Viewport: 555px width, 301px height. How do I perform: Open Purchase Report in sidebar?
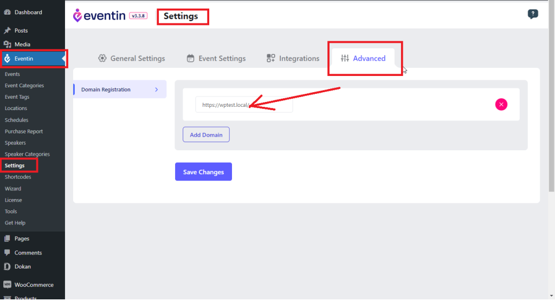(x=24, y=131)
